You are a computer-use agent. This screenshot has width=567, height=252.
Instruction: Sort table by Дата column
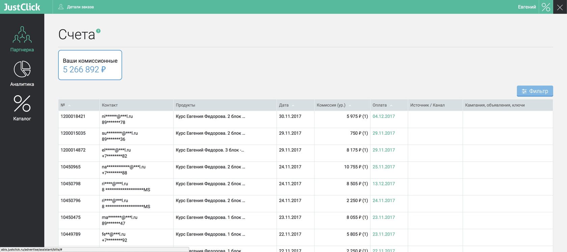(x=284, y=105)
